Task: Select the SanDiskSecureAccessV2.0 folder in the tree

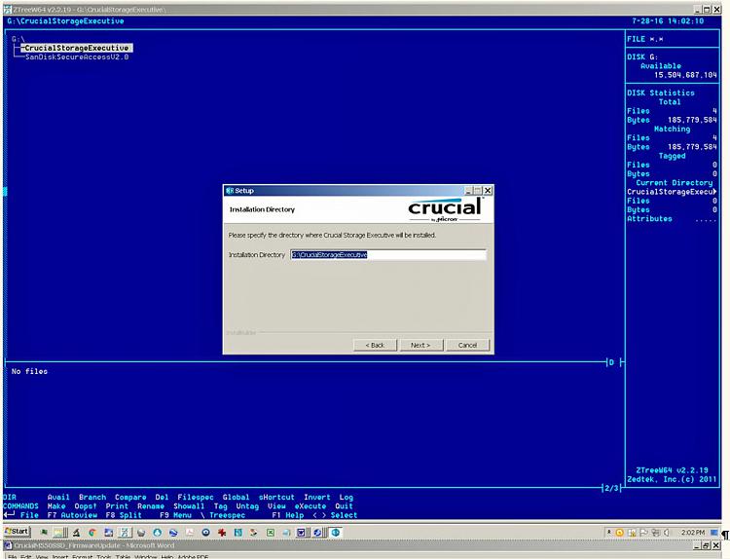Action: [x=77, y=57]
